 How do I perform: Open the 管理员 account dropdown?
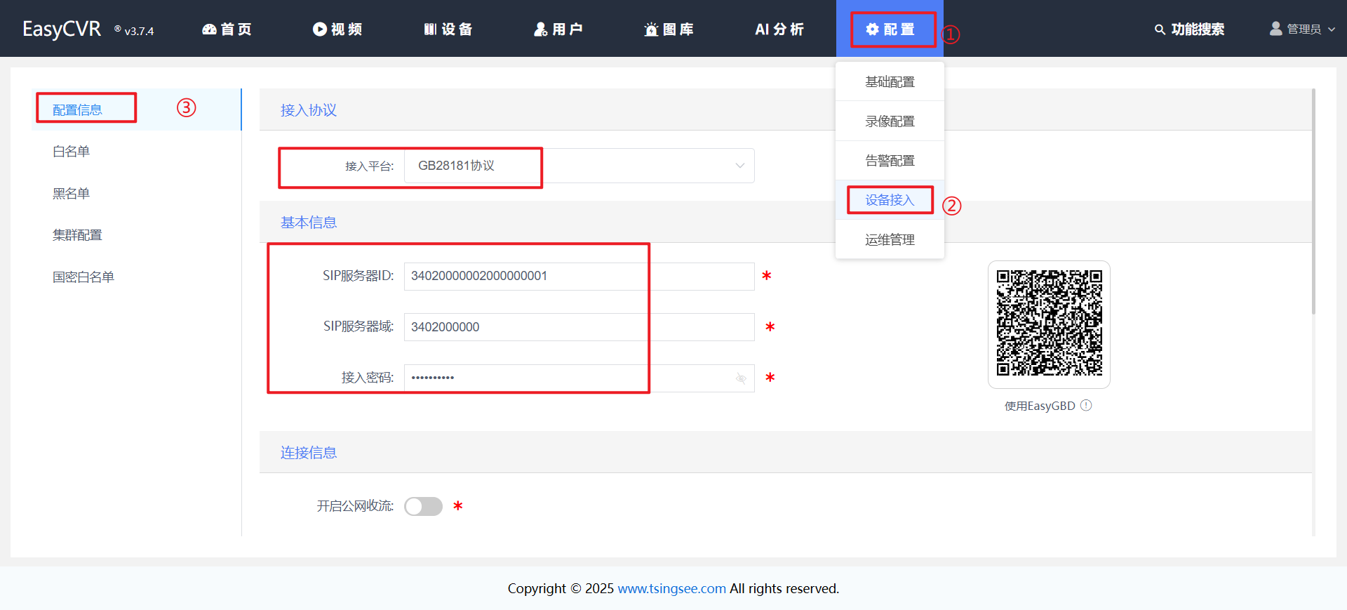coord(1303,29)
